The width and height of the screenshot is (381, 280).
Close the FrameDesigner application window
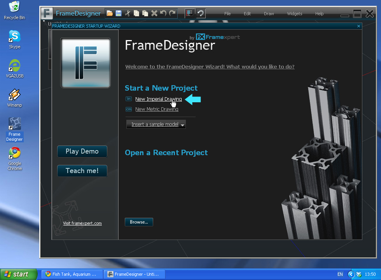coord(370,14)
